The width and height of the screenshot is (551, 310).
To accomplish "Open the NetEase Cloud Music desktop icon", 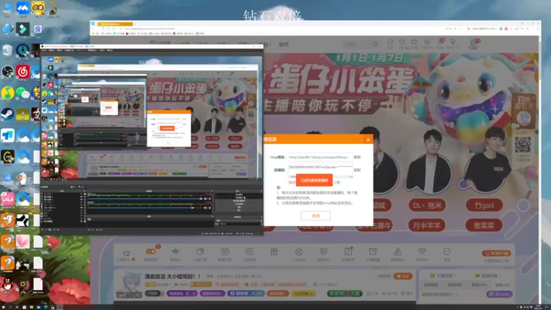I will [x=23, y=72].
